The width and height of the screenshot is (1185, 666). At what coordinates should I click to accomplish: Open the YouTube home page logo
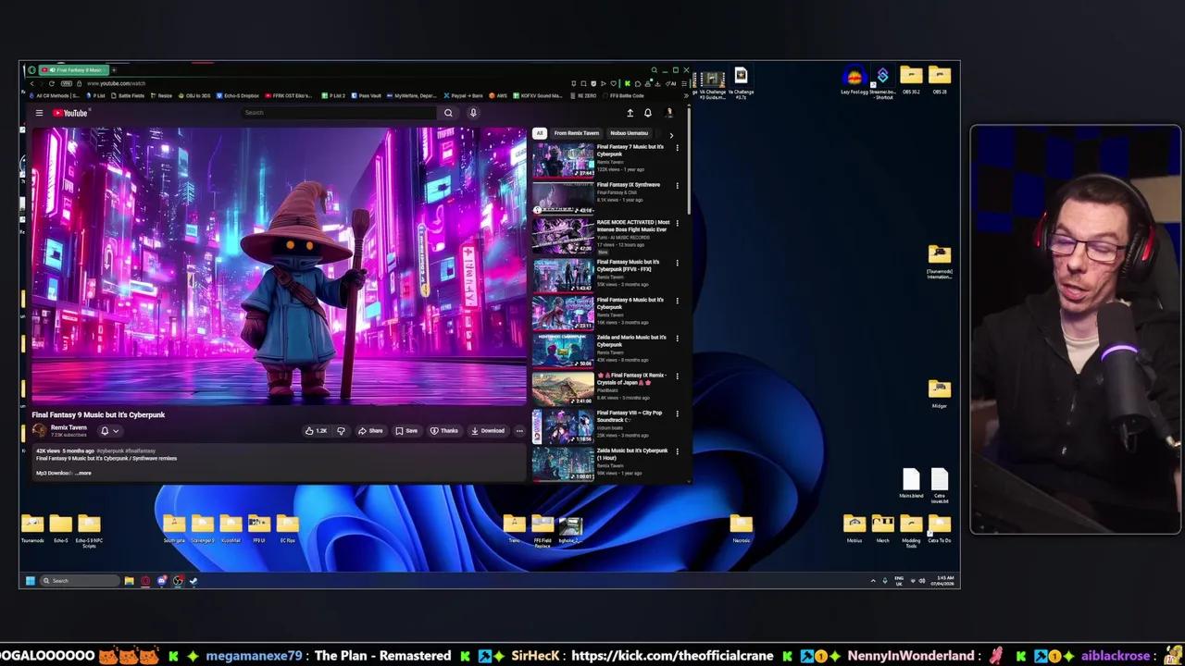click(x=72, y=112)
